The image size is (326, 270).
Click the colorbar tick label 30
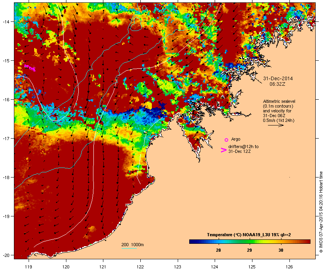coord(281,250)
